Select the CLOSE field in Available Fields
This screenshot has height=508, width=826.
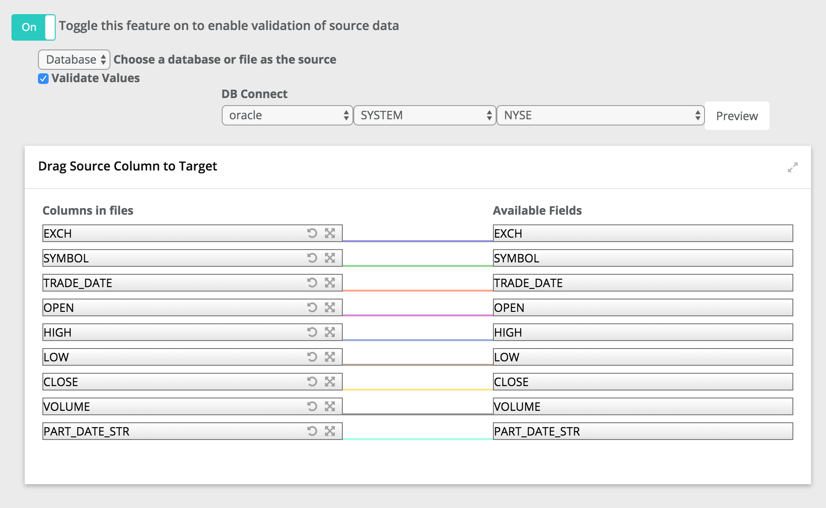[x=642, y=382]
